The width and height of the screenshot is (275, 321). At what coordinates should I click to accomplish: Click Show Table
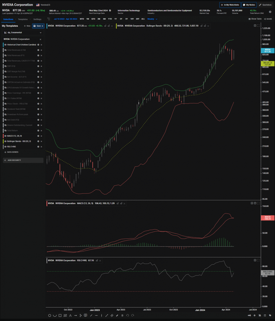[x=255, y=19]
